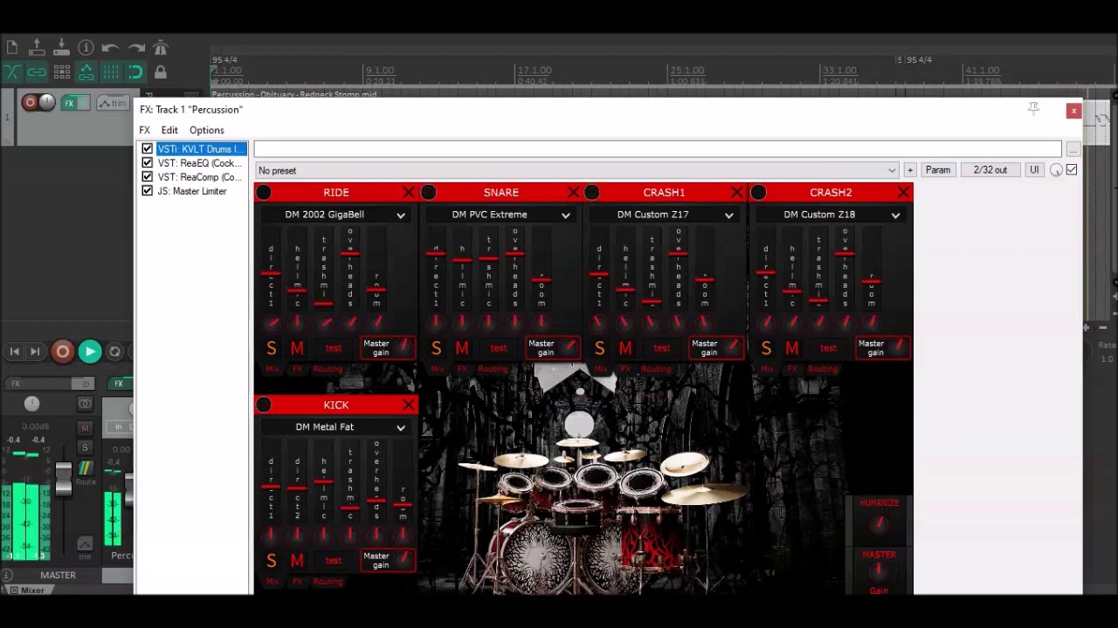Click CRASH2 channel test button

[x=828, y=348]
